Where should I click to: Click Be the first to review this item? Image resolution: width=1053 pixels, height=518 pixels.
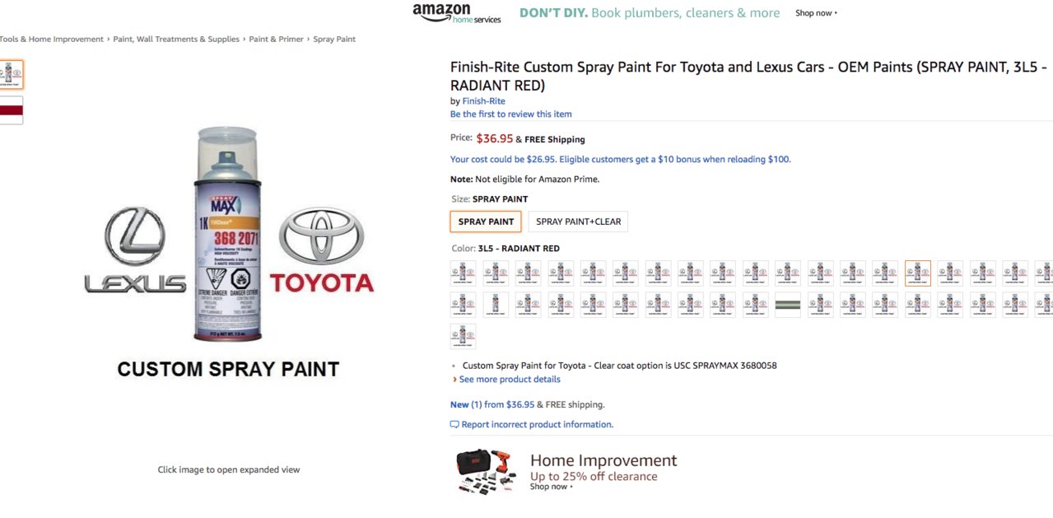click(x=510, y=114)
